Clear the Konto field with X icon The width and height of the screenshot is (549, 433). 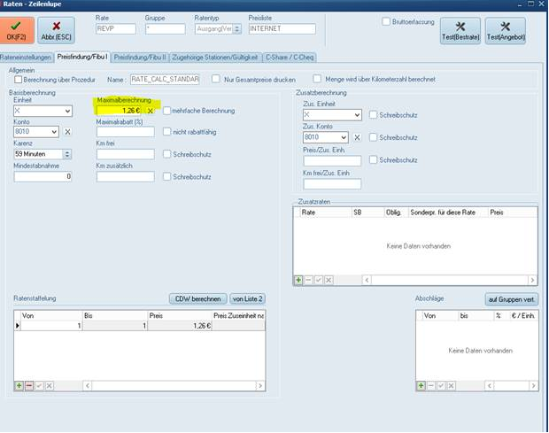pos(67,132)
